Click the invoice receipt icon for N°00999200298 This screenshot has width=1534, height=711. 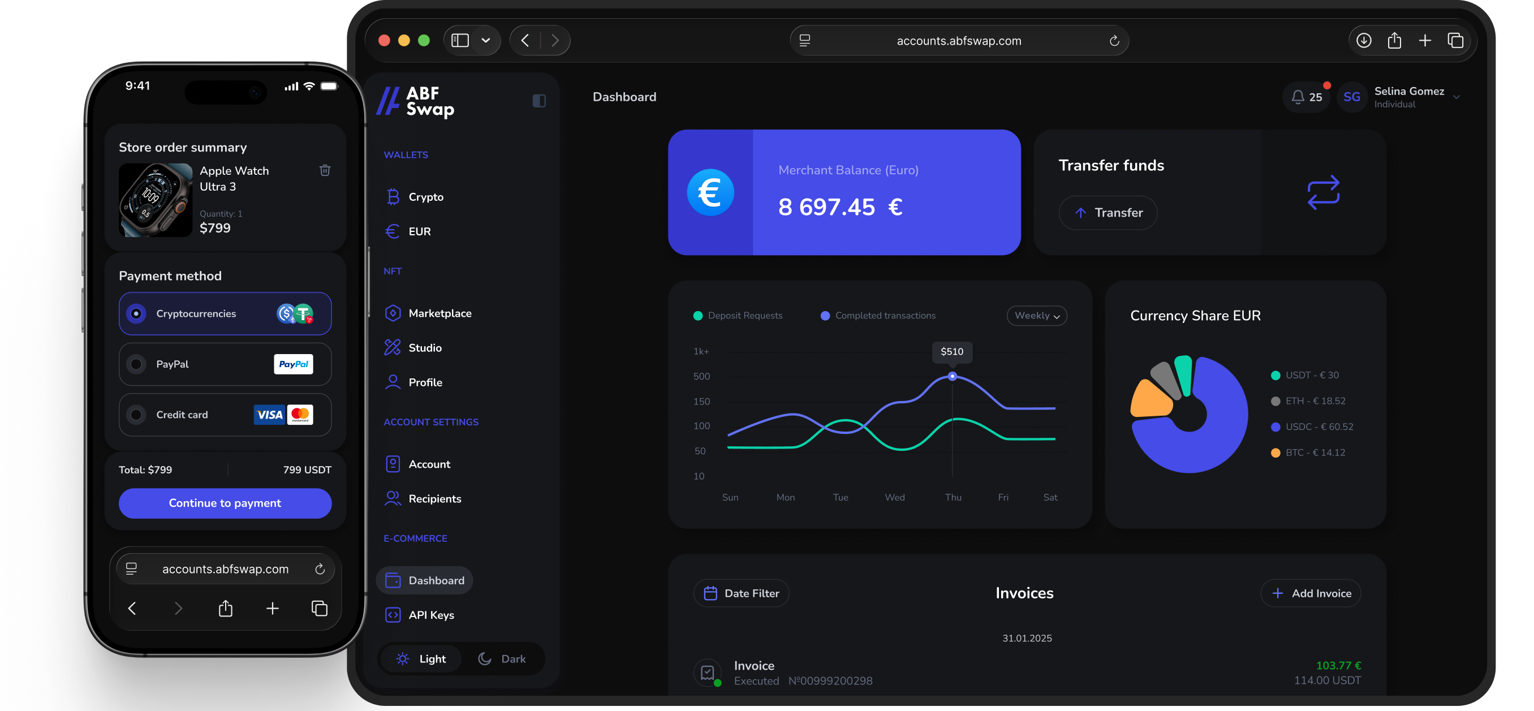[707, 673]
